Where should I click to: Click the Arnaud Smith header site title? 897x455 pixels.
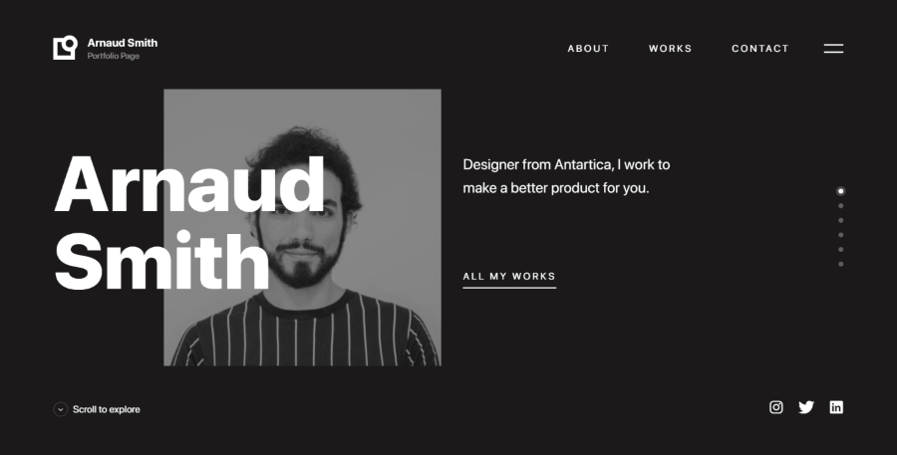(x=123, y=43)
